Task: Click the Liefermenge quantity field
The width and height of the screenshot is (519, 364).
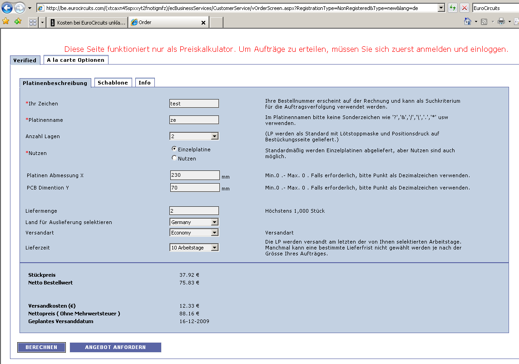Action: tap(194, 211)
